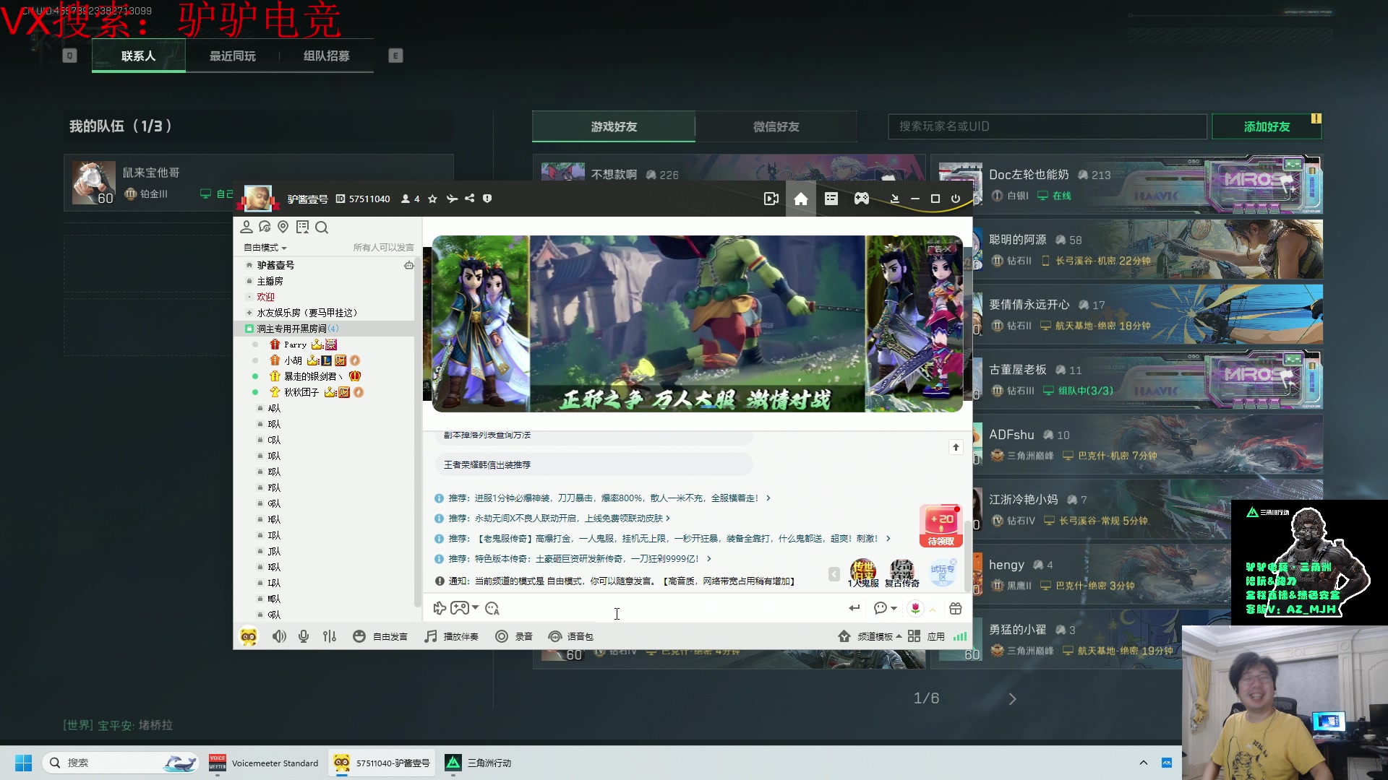The width and height of the screenshot is (1388, 780).
Task: Click 自由发言 free speech button
Action: pyautogui.click(x=380, y=636)
